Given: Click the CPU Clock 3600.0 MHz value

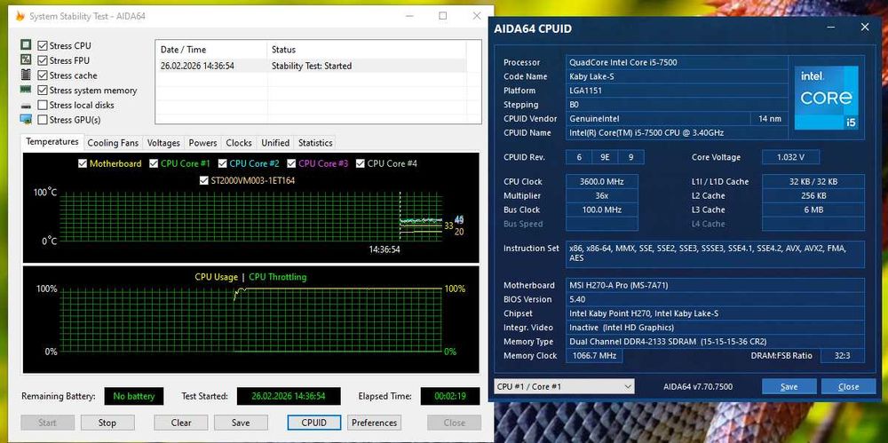Looking at the screenshot, I should tap(602, 182).
